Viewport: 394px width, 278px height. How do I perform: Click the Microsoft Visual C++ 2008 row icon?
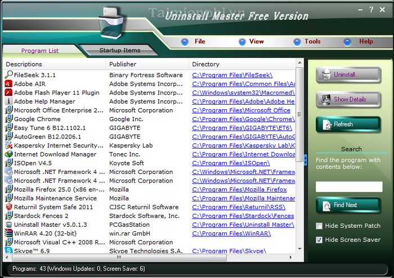[x=9, y=242]
